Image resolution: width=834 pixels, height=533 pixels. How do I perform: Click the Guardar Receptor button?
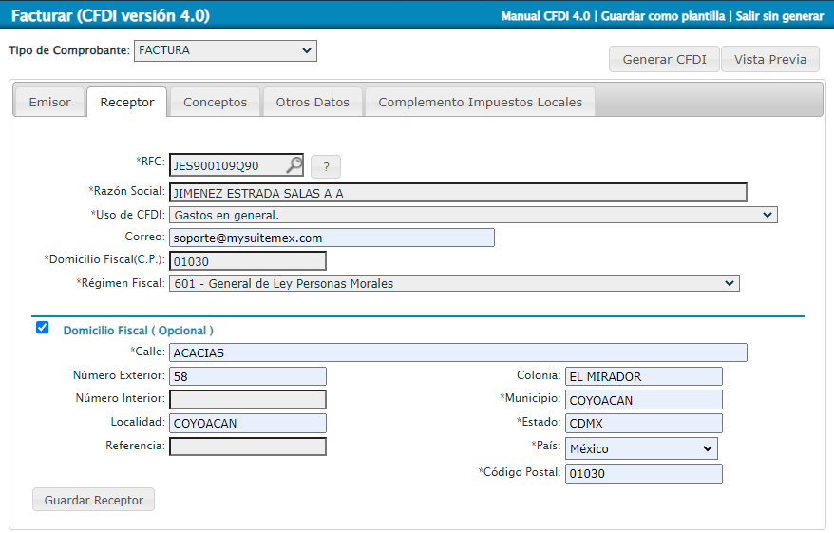click(94, 500)
